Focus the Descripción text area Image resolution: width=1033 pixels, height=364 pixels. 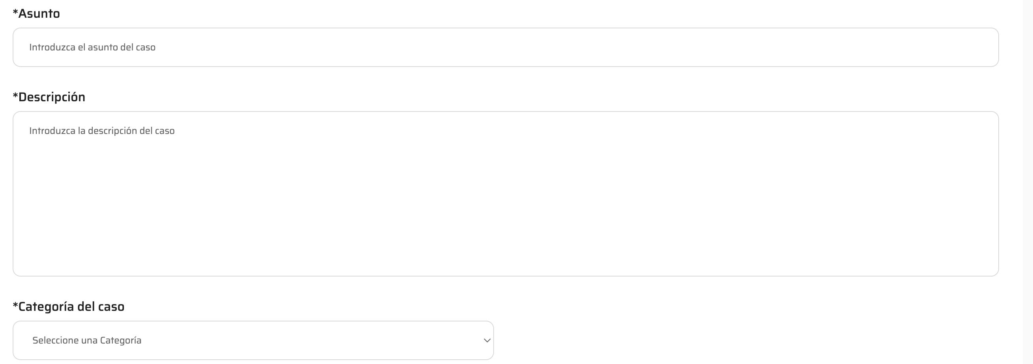point(505,193)
